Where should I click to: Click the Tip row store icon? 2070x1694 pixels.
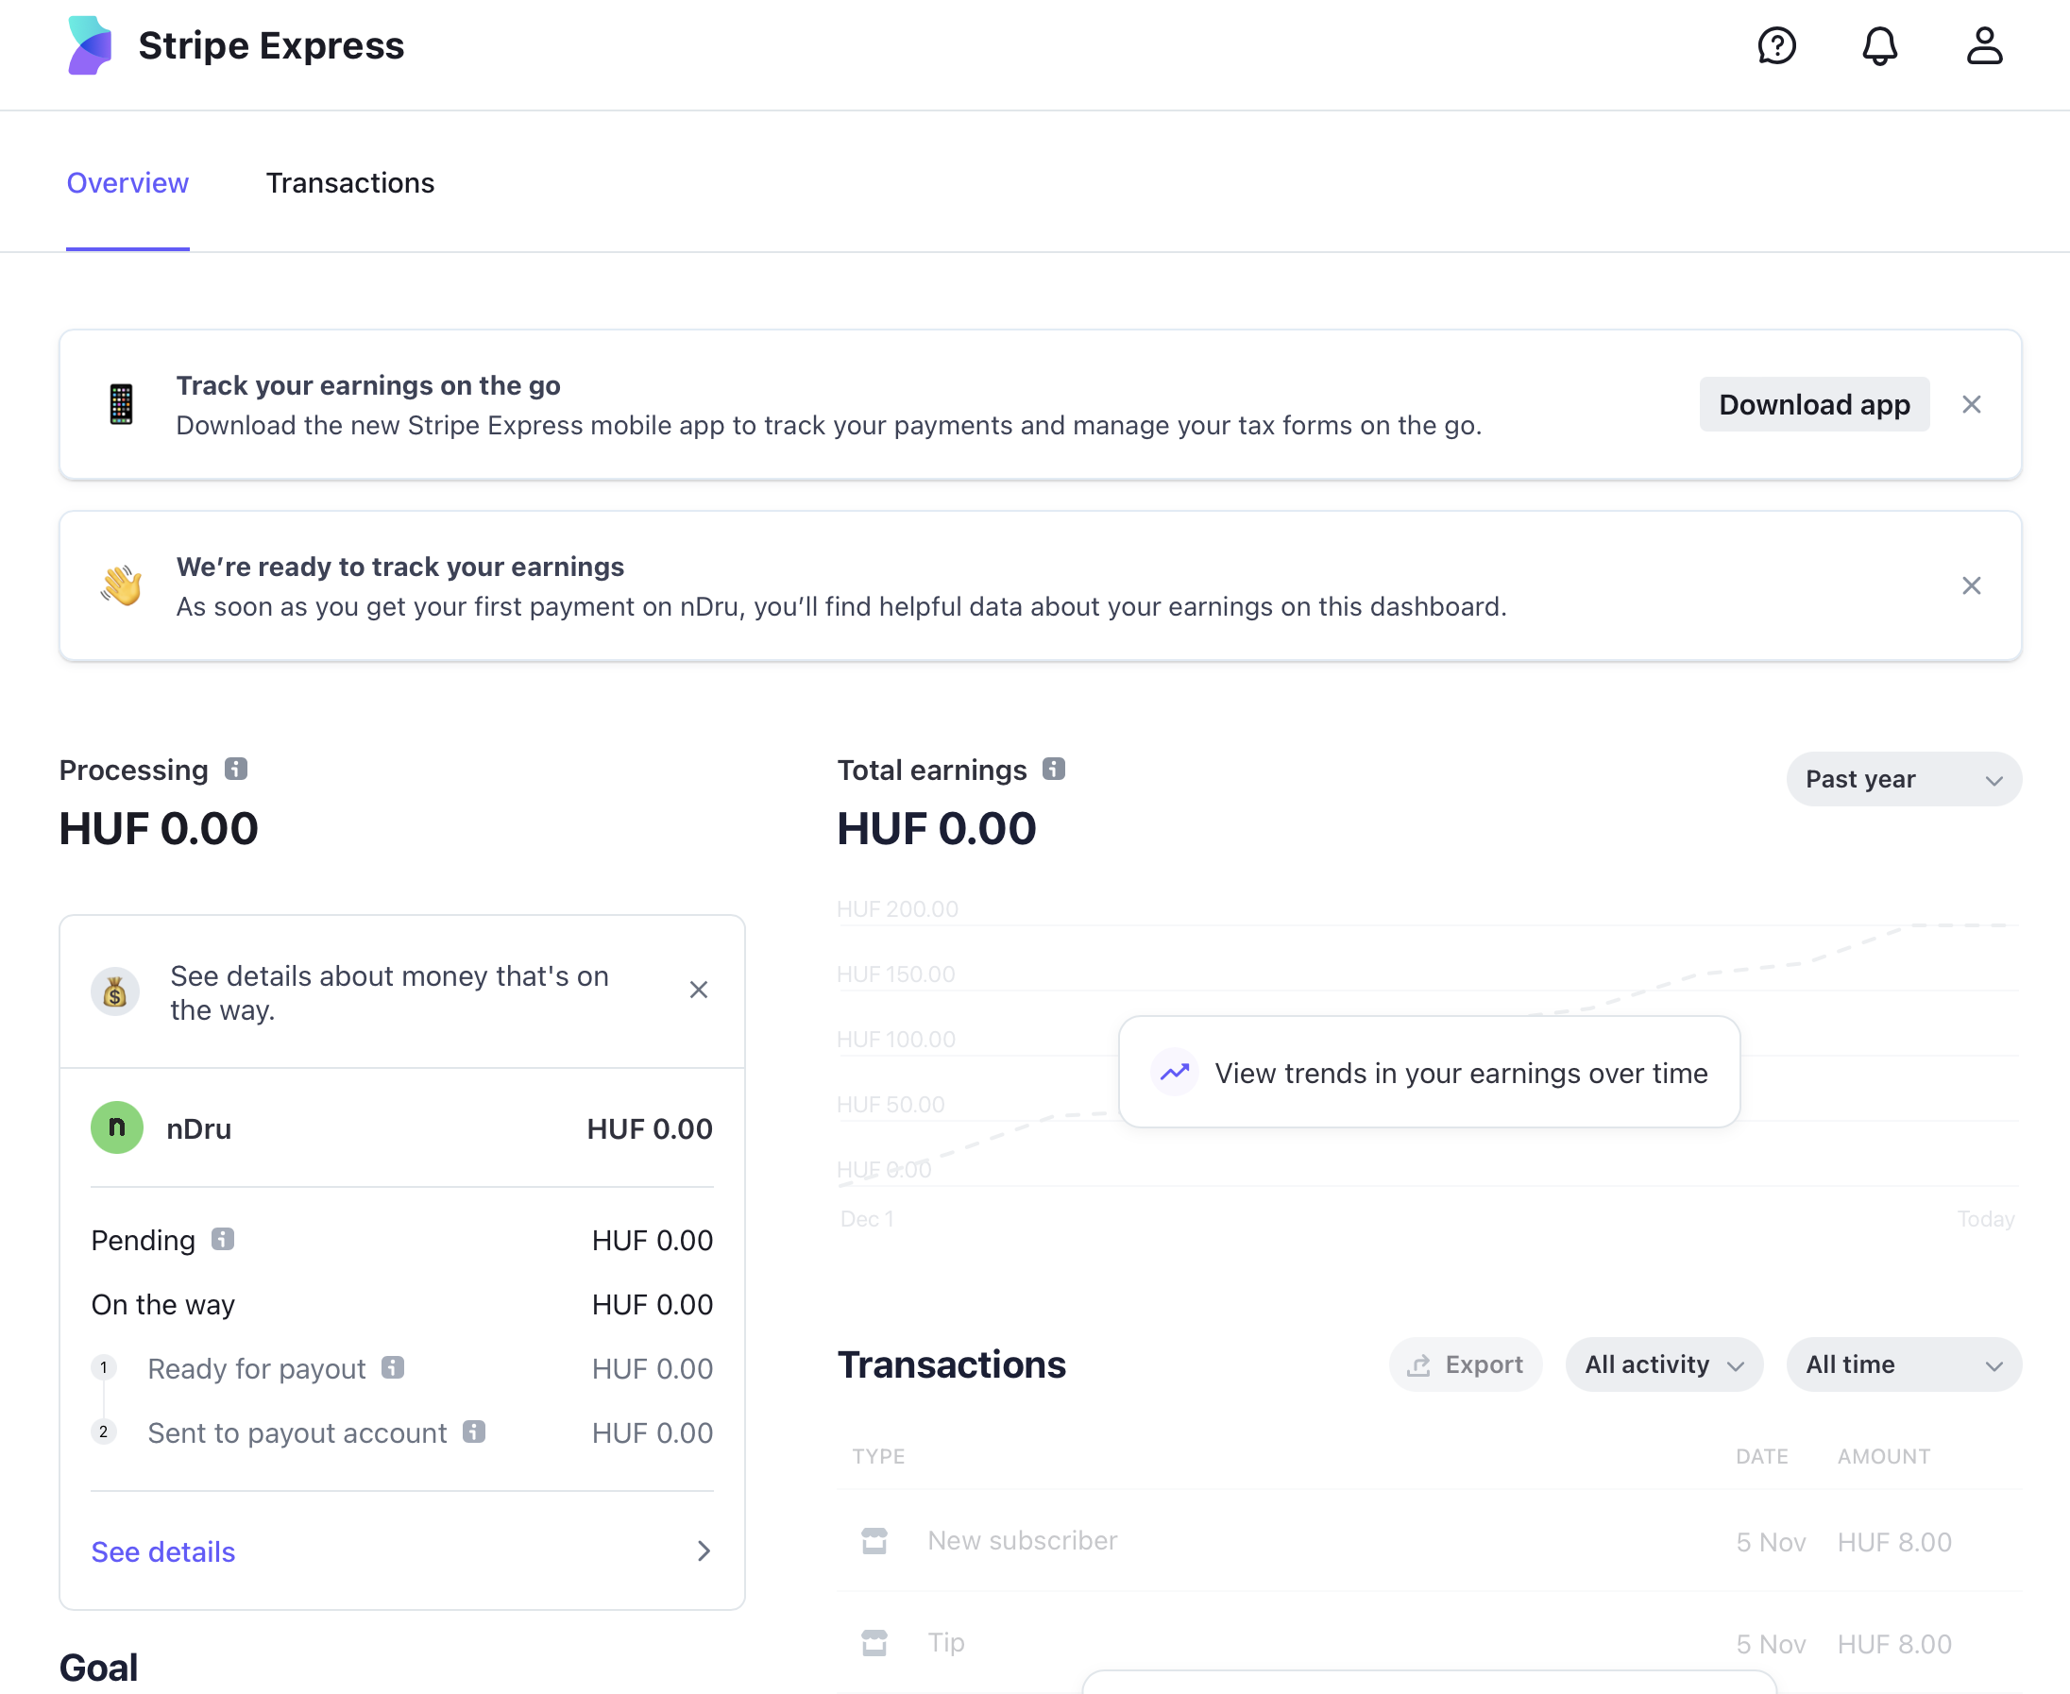pyautogui.click(x=874, y=1643)
